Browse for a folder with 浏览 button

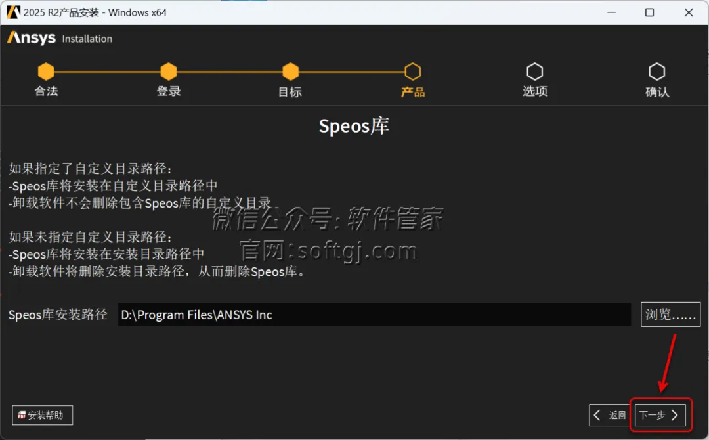pyautogui.click(x=670, y=314)
